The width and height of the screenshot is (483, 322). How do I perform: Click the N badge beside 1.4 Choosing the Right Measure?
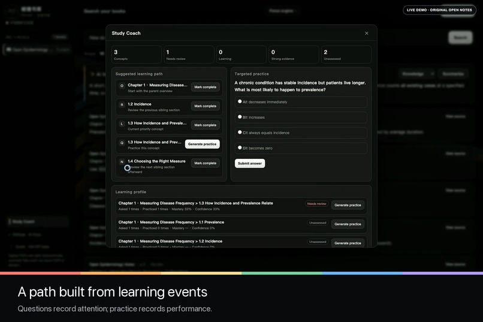[122, 162]
